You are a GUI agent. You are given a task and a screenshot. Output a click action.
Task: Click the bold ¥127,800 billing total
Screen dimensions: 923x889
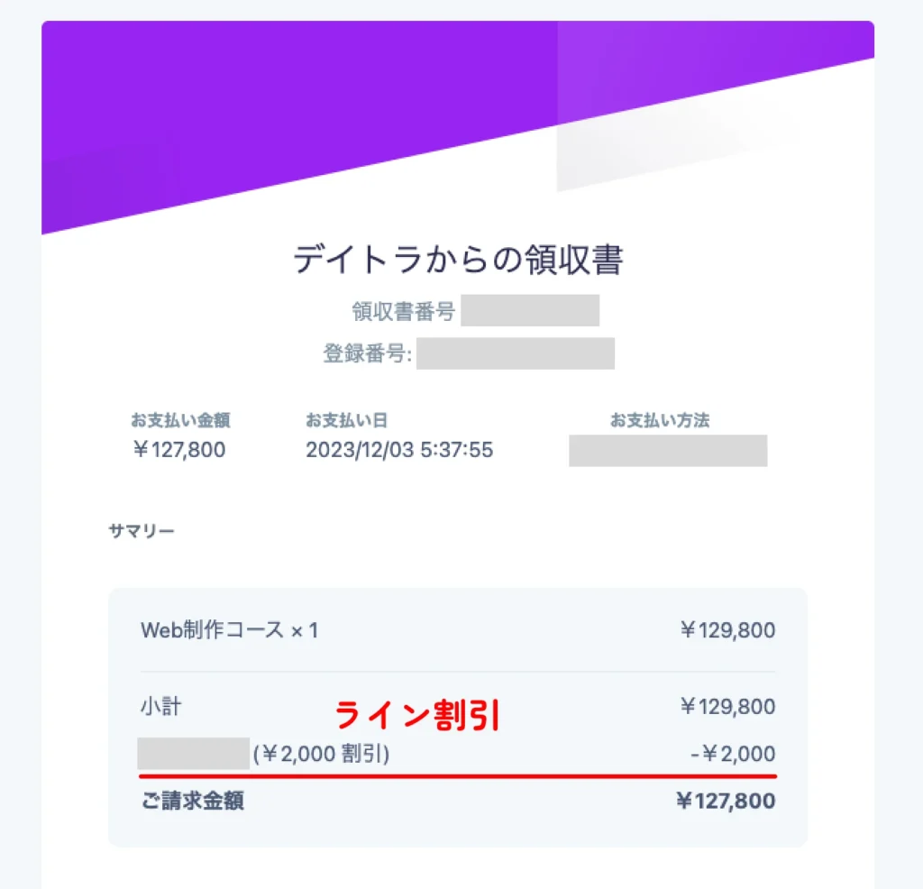(726, 801)
